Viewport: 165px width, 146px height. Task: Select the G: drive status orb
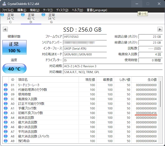[43, 15]
